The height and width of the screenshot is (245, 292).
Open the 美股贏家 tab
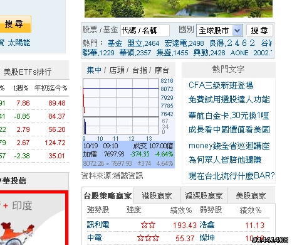pos(251,196)
